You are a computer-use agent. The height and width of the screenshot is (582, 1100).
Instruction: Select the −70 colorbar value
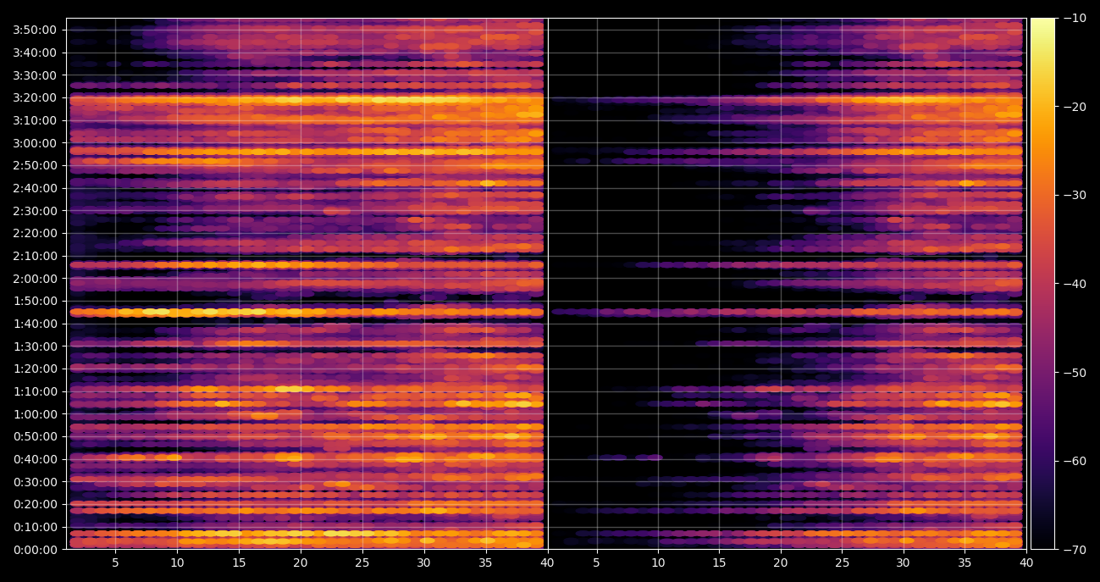click(x=1075, y=549)
